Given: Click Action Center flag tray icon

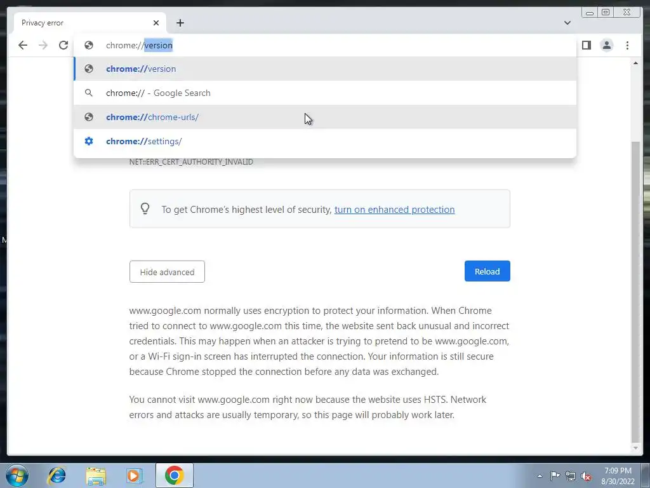Looking at the screenshot, I should (555, 475).
